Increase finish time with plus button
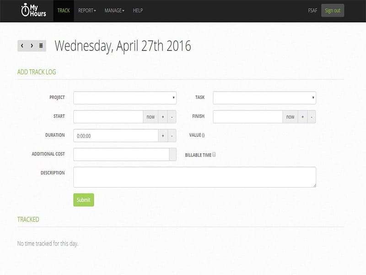 click(x=302, y=117)
